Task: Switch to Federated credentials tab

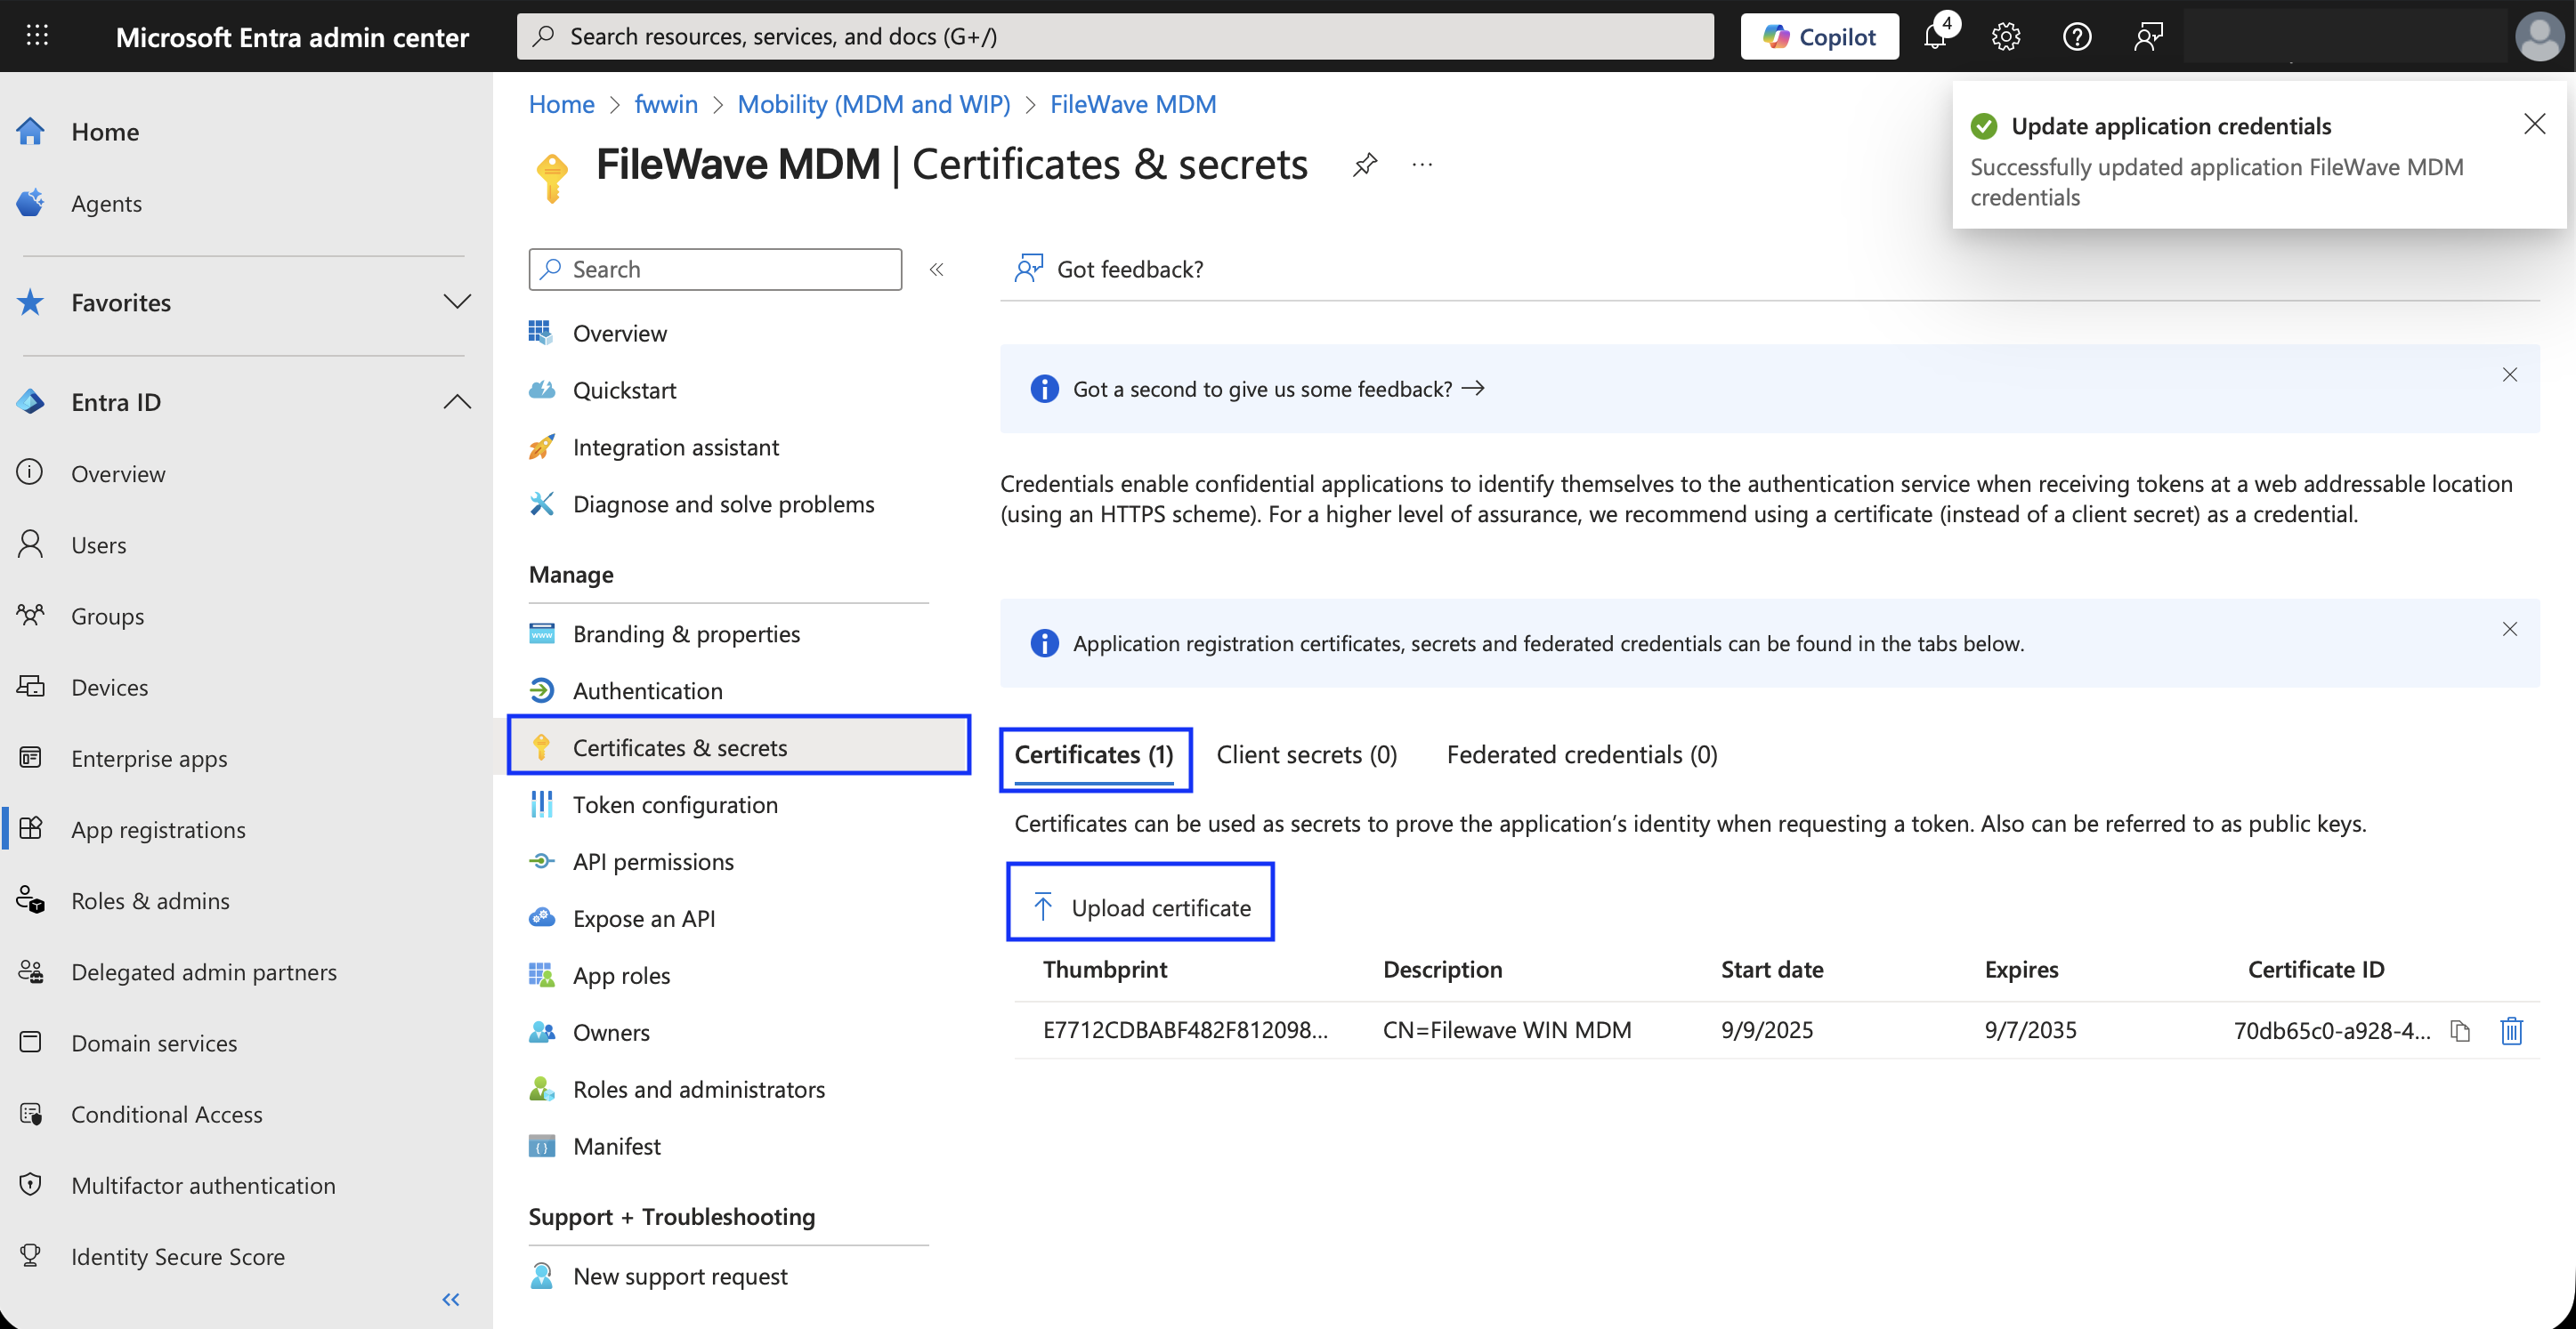Action: click(1581, 754)
